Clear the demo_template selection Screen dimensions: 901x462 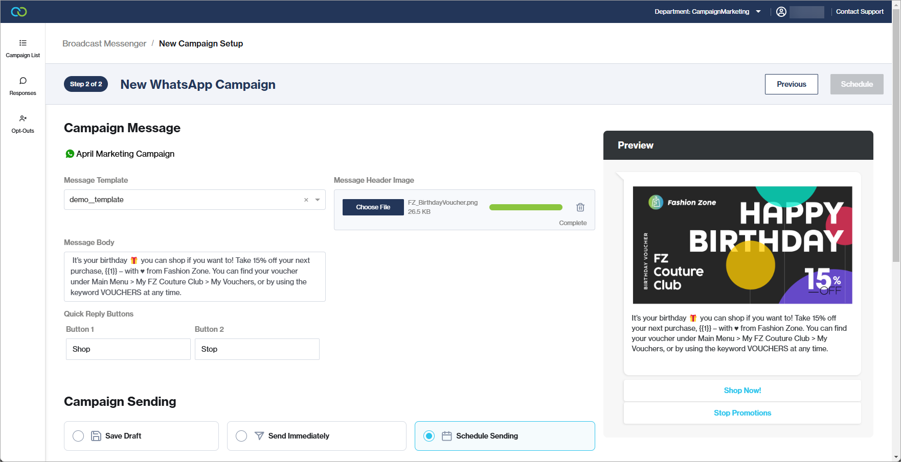tap(306, 200)
